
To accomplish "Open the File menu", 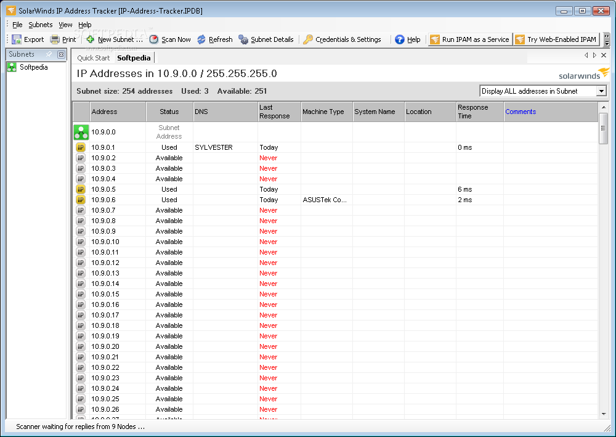I will click(17, 25).
